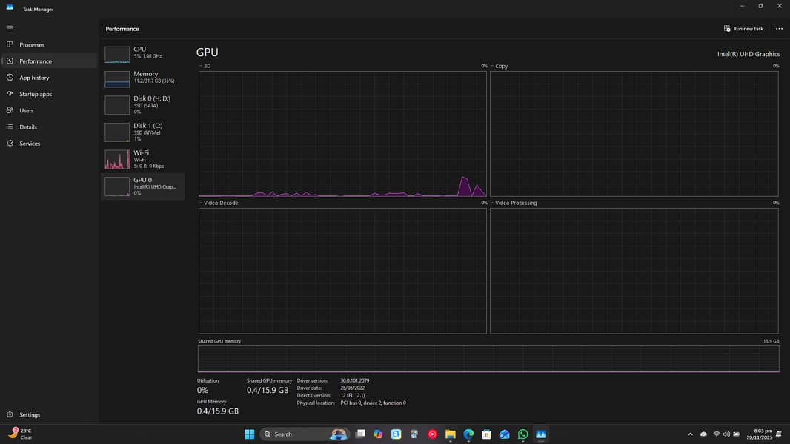Viewport: 790px width, 444px height.
Task: Select CPU in the performance list
Action: click(x=142, y=53)
